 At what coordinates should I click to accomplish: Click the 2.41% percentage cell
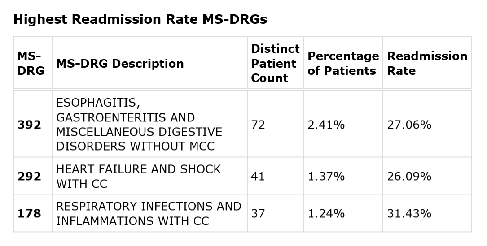326,125
